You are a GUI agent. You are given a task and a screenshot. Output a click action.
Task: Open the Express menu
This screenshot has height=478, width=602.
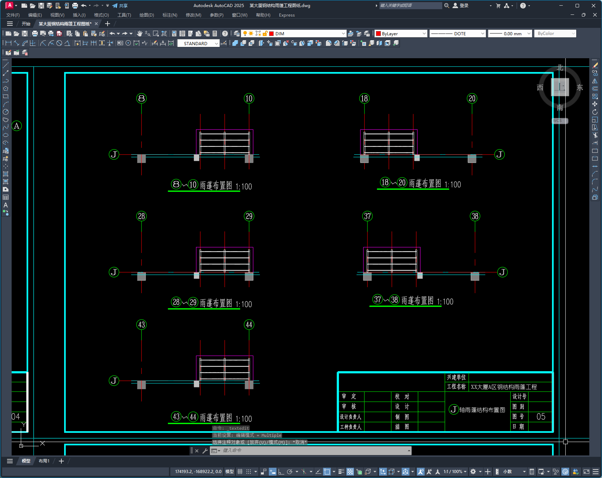[287, 15]
